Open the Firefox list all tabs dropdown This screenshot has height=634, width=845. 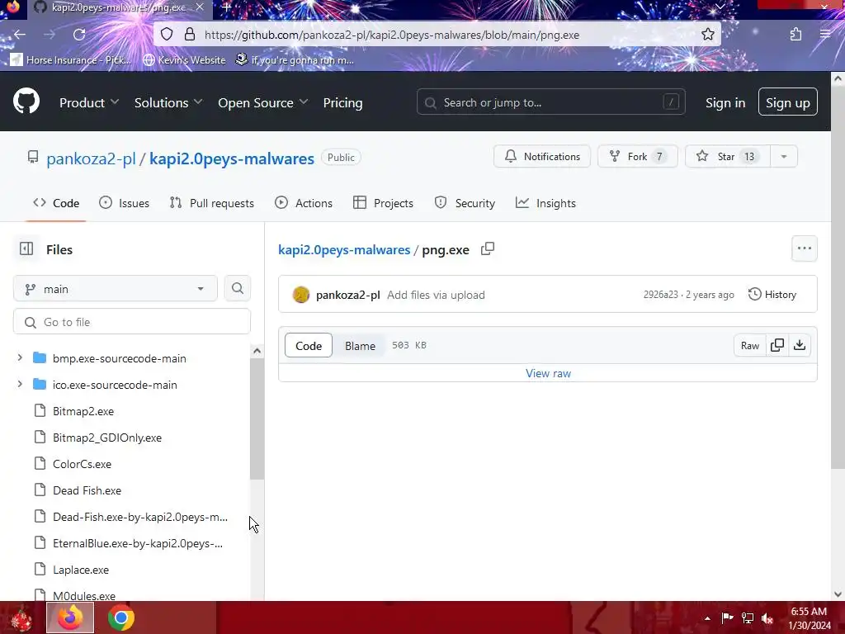pos(720,7)
